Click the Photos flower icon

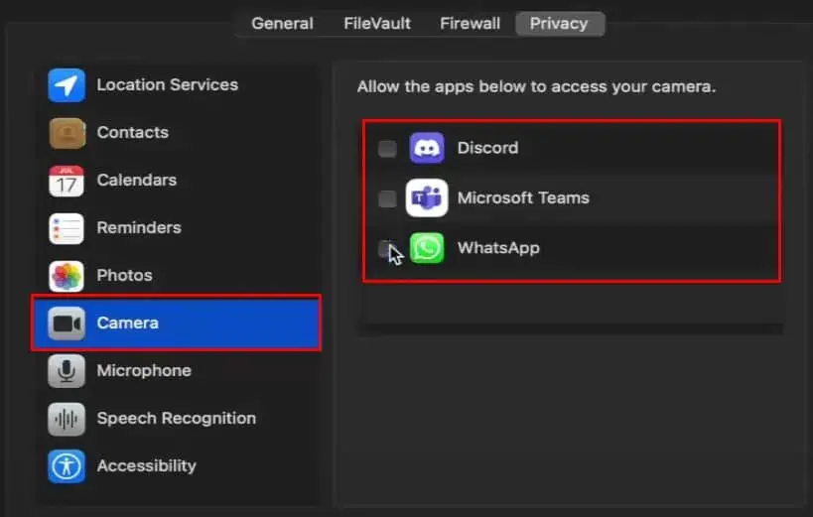[67, 276]
